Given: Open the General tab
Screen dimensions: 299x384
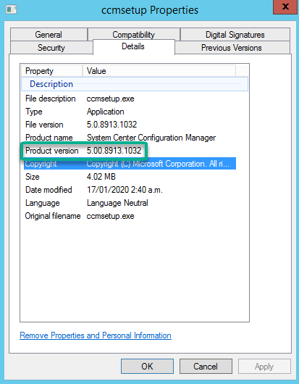Looking at the screenshot, I should pos(49,35).
